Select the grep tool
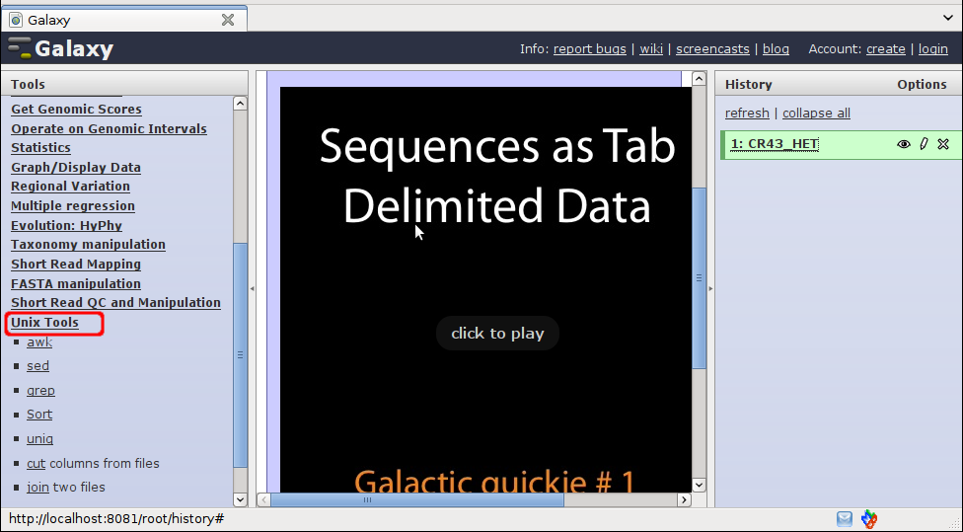 [40, 391]
